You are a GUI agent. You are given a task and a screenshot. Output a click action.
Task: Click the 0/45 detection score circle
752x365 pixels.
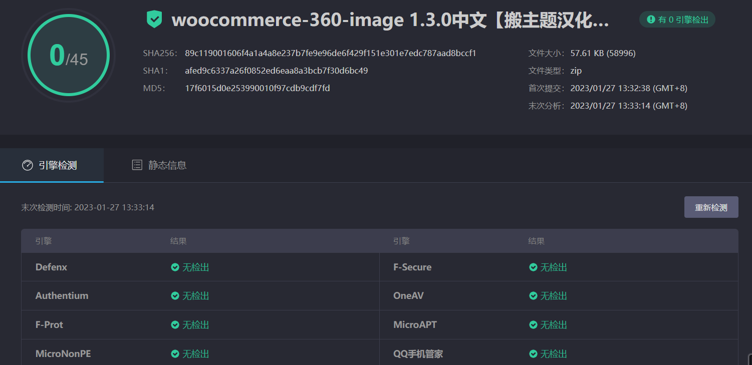click(x=69, y=55)
